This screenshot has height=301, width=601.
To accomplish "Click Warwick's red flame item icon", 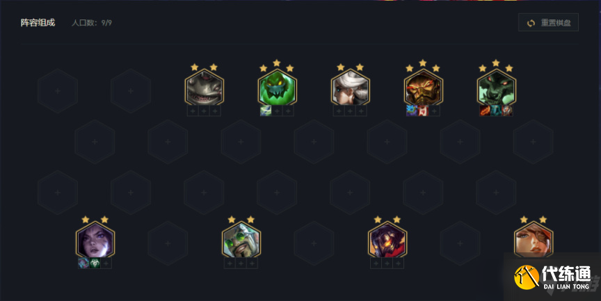I will tap(485, 111).
